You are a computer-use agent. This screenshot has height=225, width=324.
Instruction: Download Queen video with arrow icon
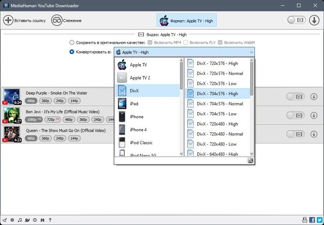click(x=314, y=134)
